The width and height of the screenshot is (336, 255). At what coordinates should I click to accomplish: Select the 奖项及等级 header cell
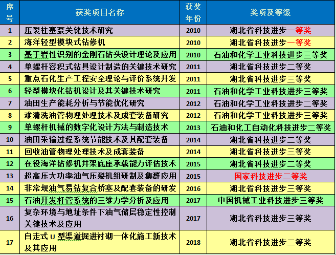270,12
